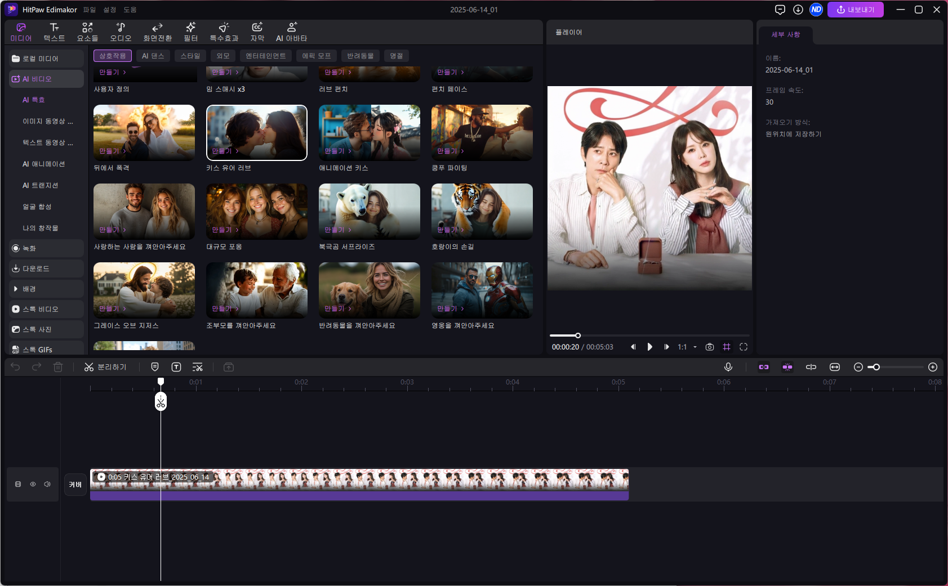Open the 설정 menu
The height and width of the screenshot is (586, 948).
pos(110,10)
